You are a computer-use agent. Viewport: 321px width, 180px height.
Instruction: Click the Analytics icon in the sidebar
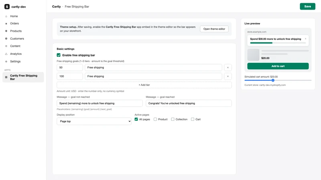6,54
